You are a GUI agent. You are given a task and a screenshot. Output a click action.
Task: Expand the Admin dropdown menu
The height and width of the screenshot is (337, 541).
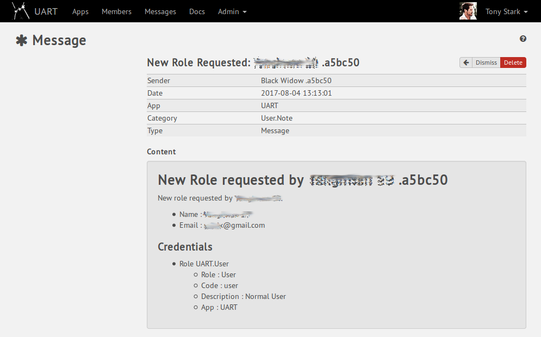[232, 11]
